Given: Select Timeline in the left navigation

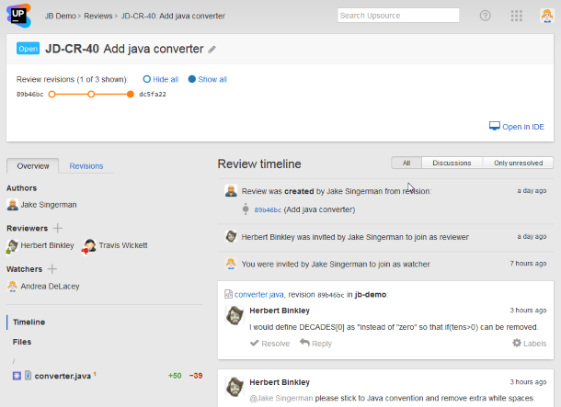Looking at the screenshot, I should 29,322.
